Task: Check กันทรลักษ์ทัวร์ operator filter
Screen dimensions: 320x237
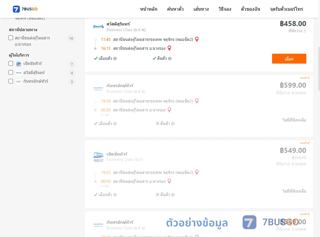Action: click(11, 81)
